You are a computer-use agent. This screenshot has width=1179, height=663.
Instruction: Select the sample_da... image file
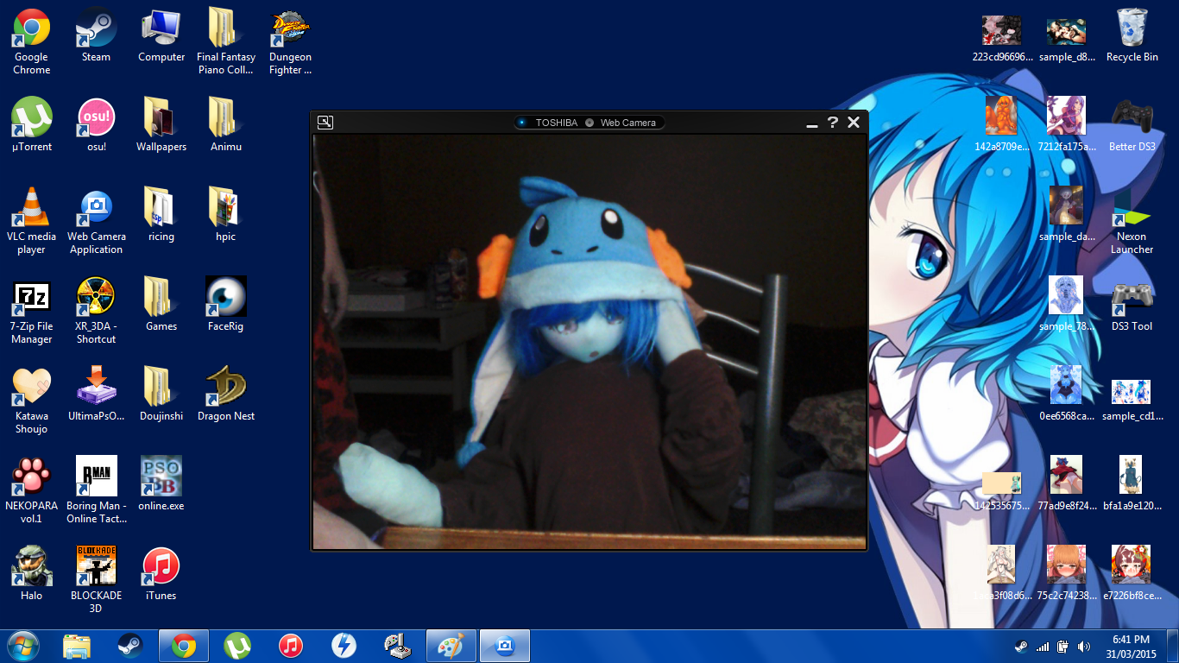1067,215
